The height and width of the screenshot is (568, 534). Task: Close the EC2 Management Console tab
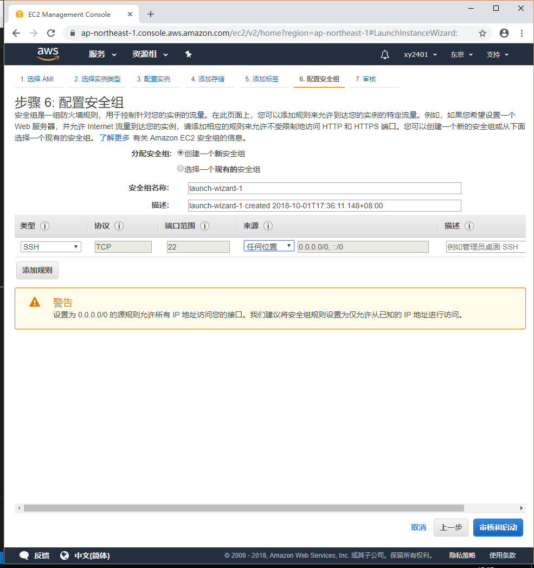point(130,14)
